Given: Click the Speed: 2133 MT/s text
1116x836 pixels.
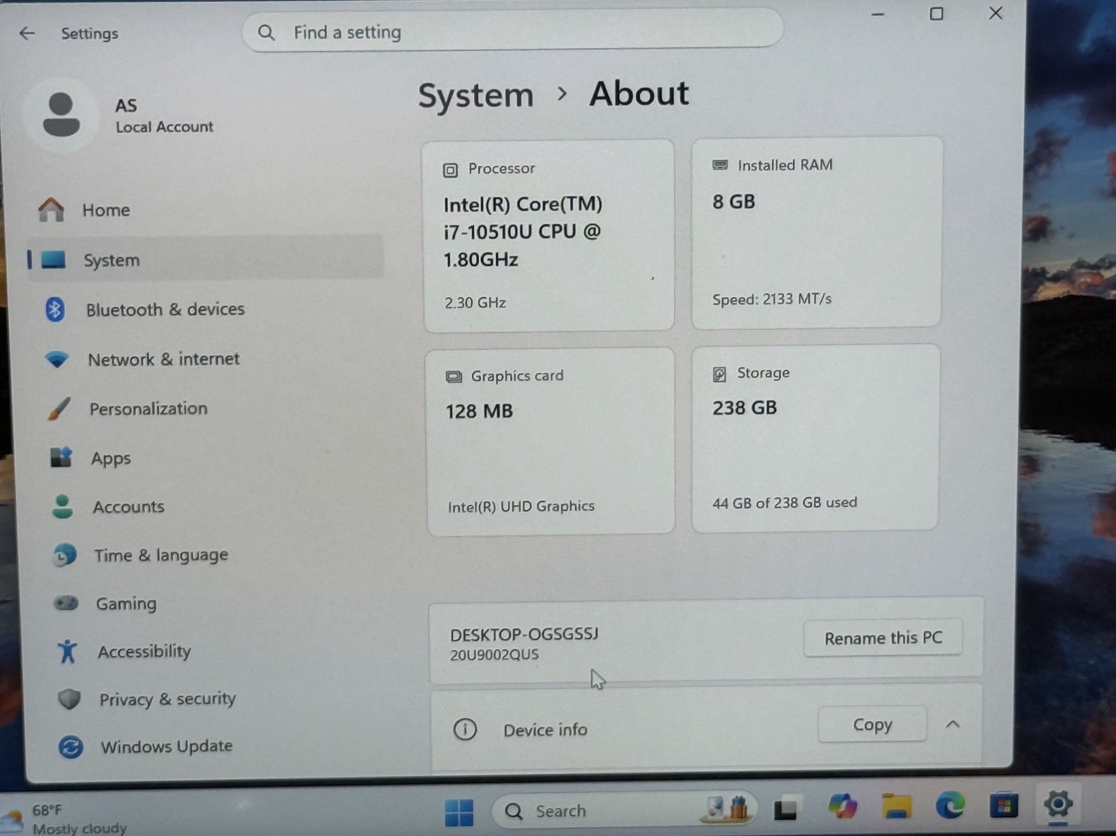Looking at the screenshot, I should click(772, 299).
